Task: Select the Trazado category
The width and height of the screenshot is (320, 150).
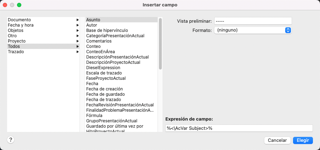Action: [16, 52]
